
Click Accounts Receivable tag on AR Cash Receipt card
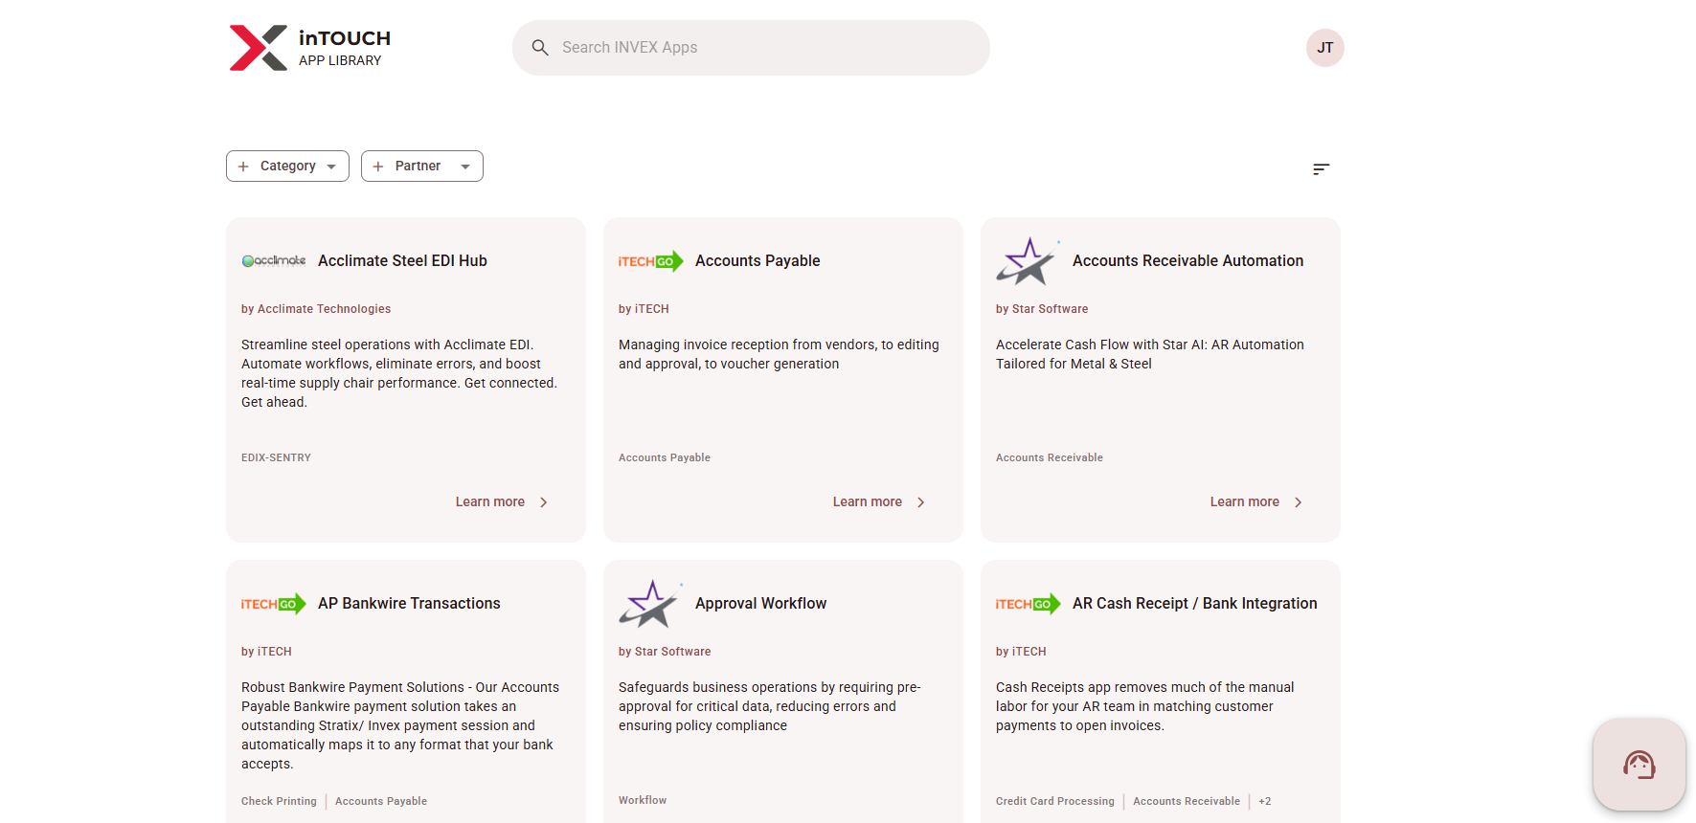1187,801
